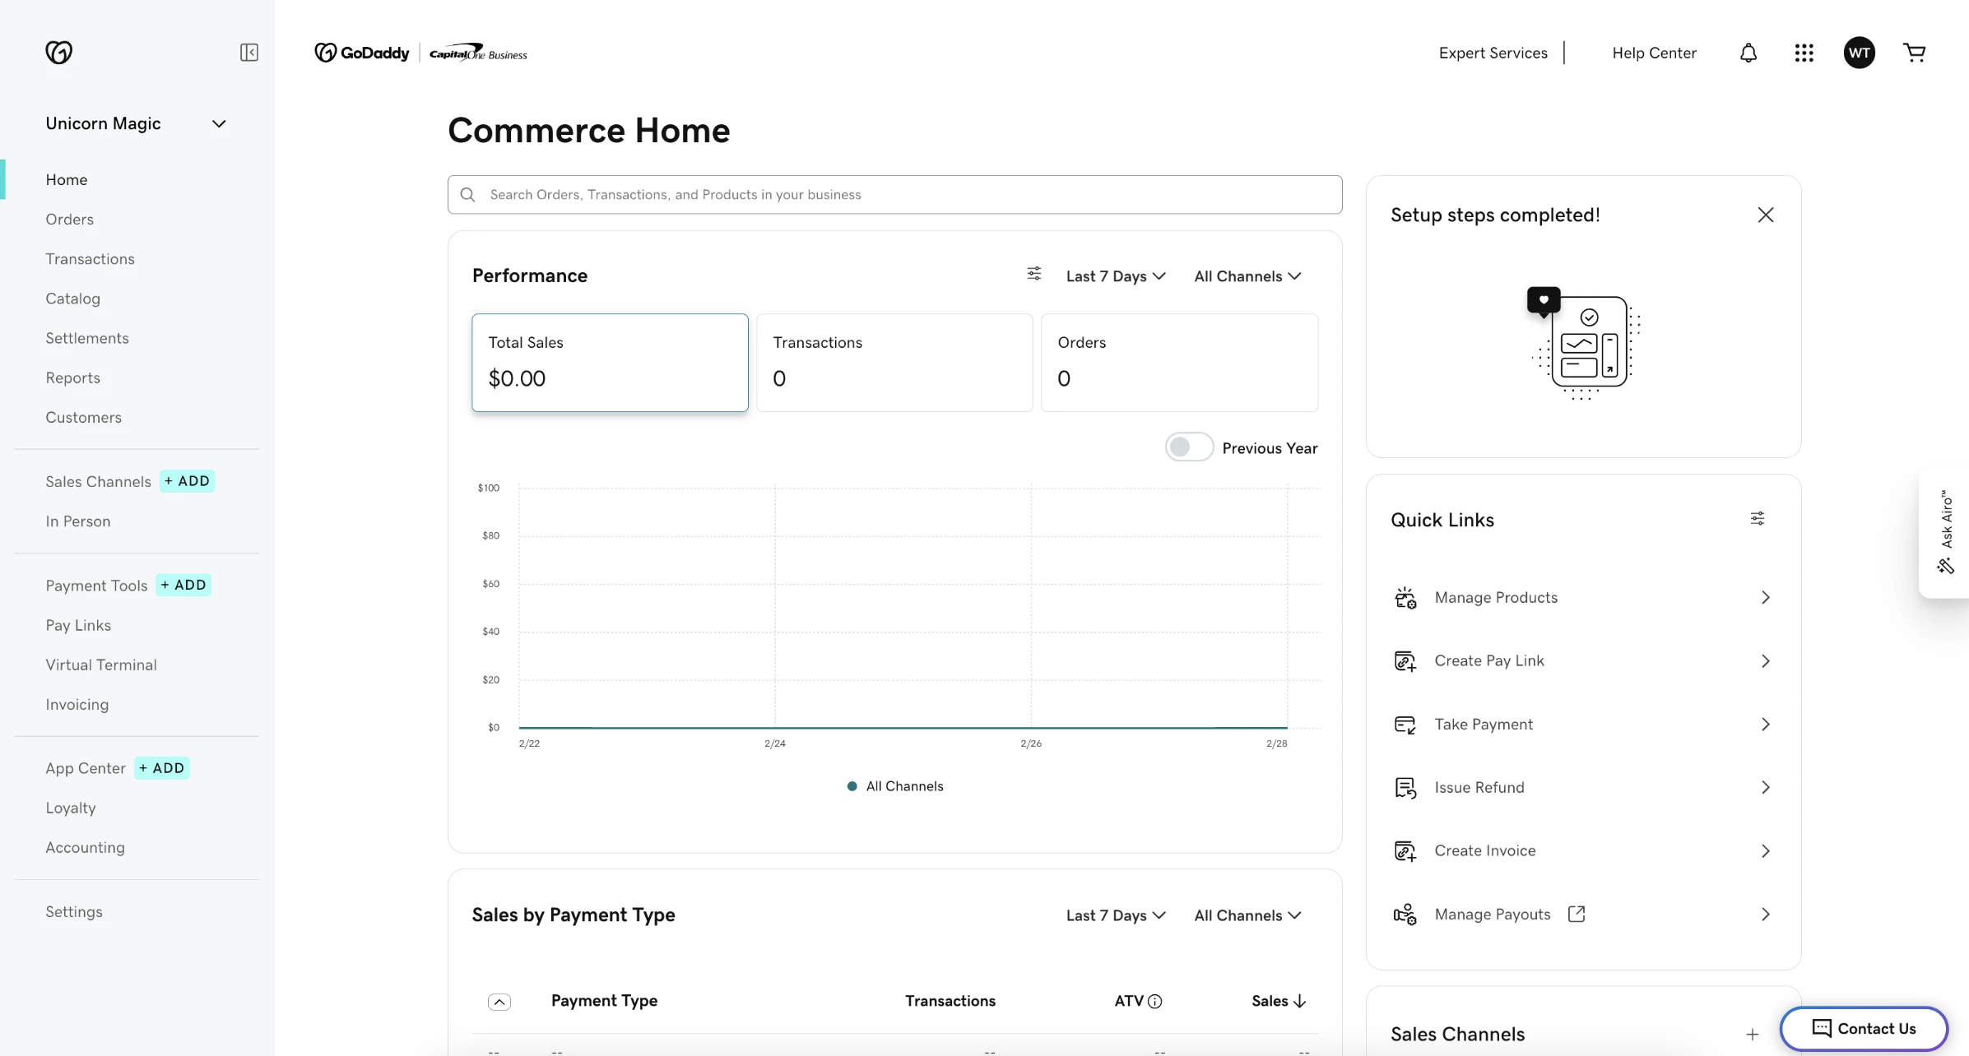Screen dimensions: 1969x1056
Task: Open Orders in the sidebar
Action: click(x=70, y=220)
